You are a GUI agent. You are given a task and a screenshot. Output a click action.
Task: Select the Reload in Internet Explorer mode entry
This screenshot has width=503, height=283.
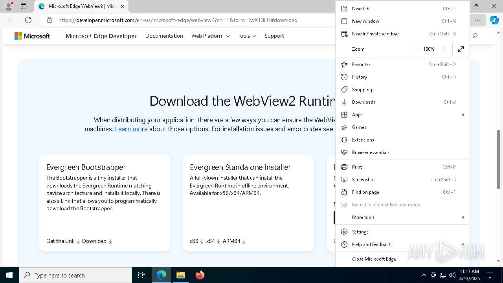(402, 205)
